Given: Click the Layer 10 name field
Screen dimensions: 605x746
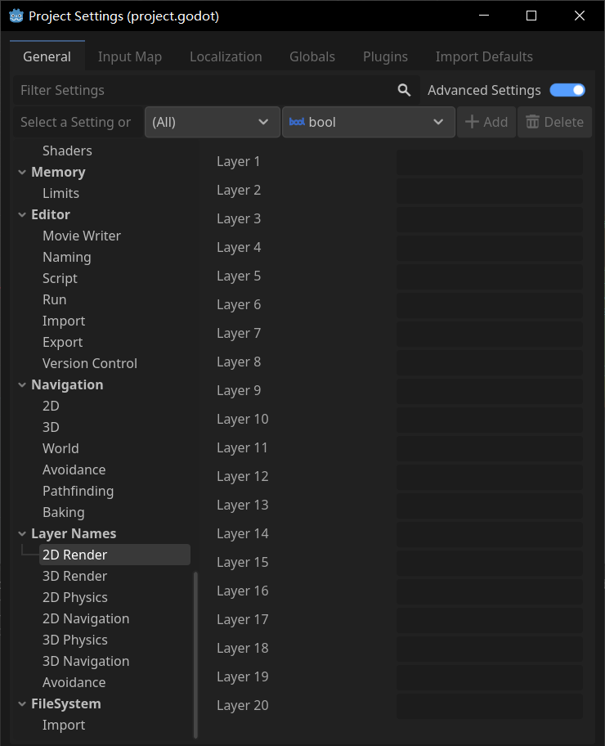Looking at the screenshot, I should (x=490, y=420).
